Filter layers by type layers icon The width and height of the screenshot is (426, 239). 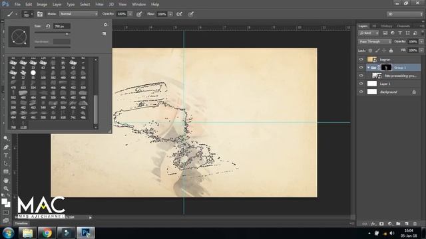pyautogui.click(x=400, y=33)
